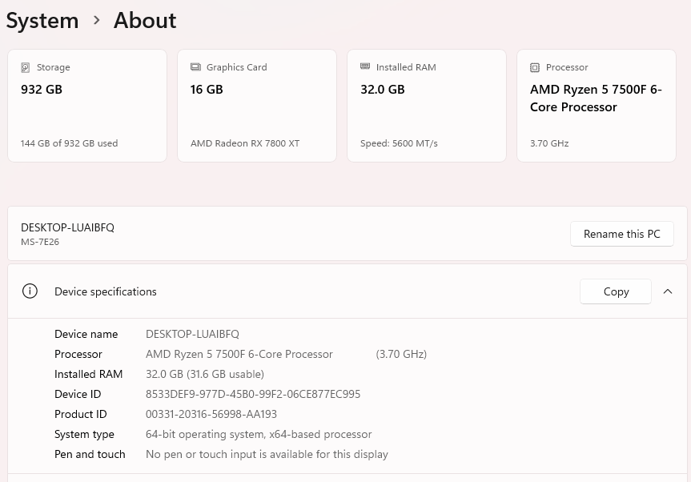Open the Storage 932 GB card
691x482 pixels.
(87, 106)
